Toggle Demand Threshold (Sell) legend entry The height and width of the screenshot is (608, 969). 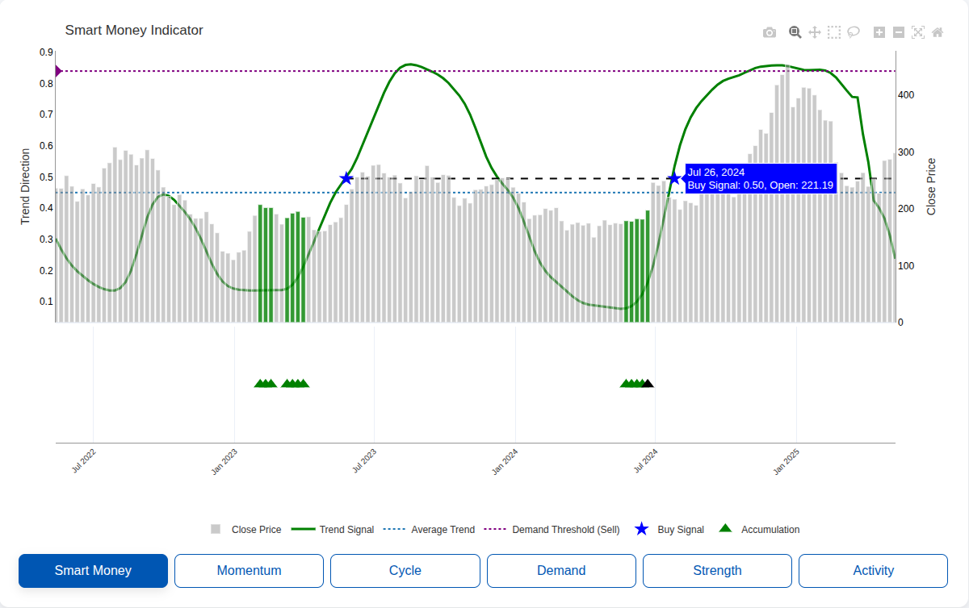click(552, 530)
